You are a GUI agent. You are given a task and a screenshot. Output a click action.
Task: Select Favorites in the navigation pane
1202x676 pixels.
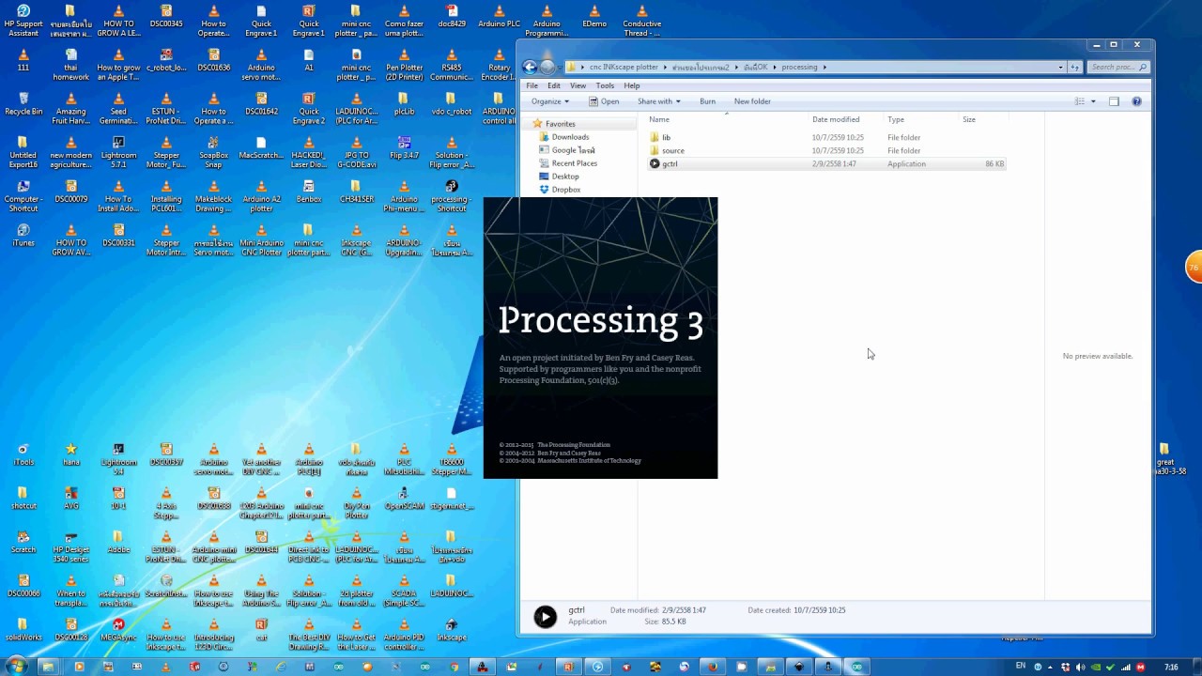click(560, 124)
